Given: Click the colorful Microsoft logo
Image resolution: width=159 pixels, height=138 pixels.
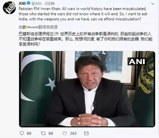Looking at the screenshot, I should pos(25,27).
